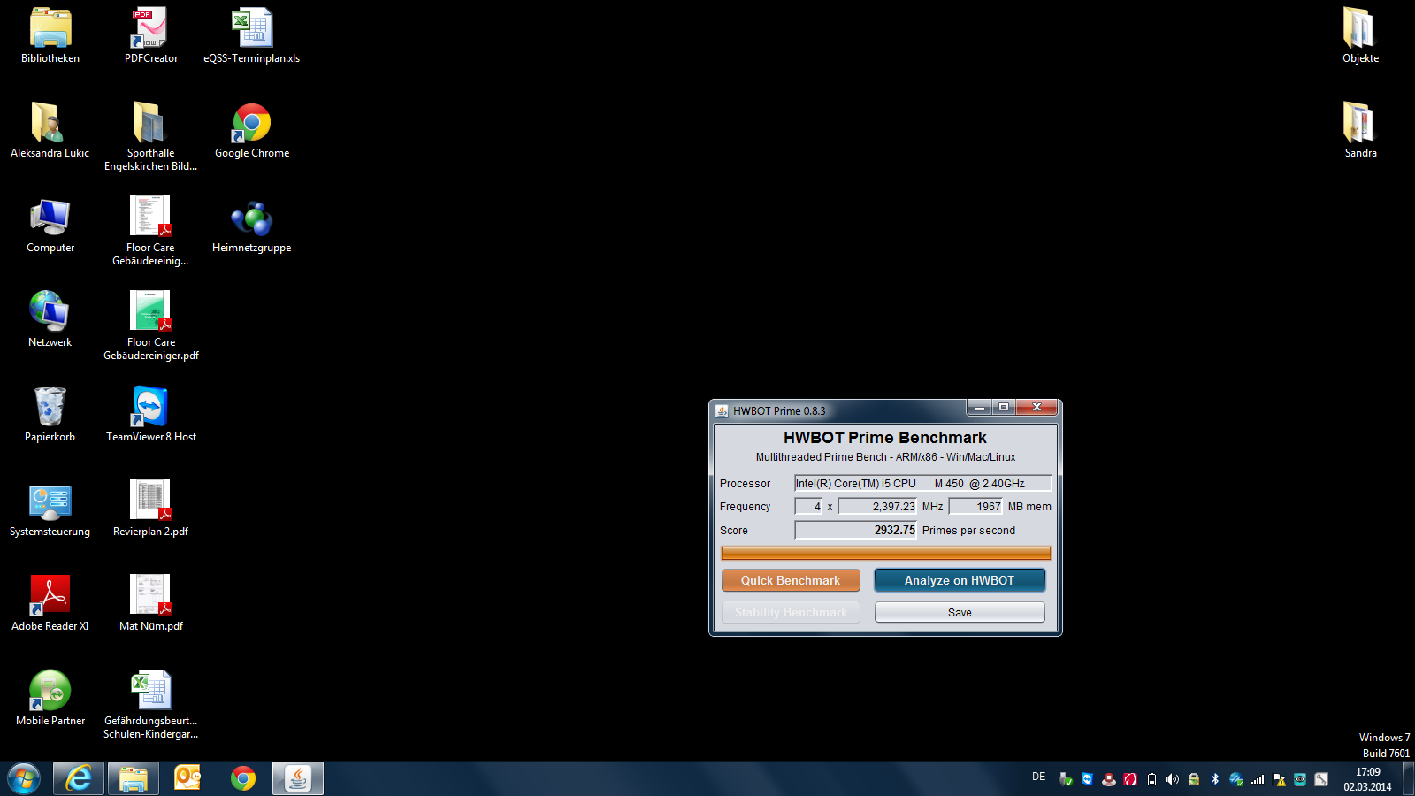Open the Windows Start menu
Image resolution: width=1415 pixels, height=796 pixels.
[24, 778]
